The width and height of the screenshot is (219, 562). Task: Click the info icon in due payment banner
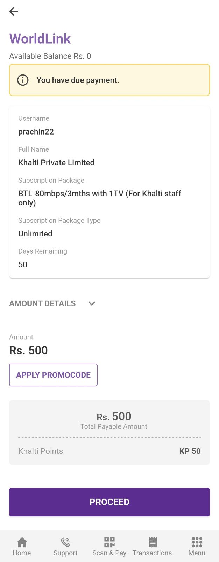click(23, 80)
